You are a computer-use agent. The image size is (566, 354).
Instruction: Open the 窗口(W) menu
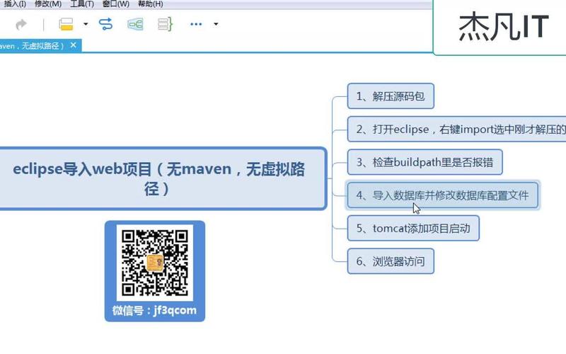[115, 4]
